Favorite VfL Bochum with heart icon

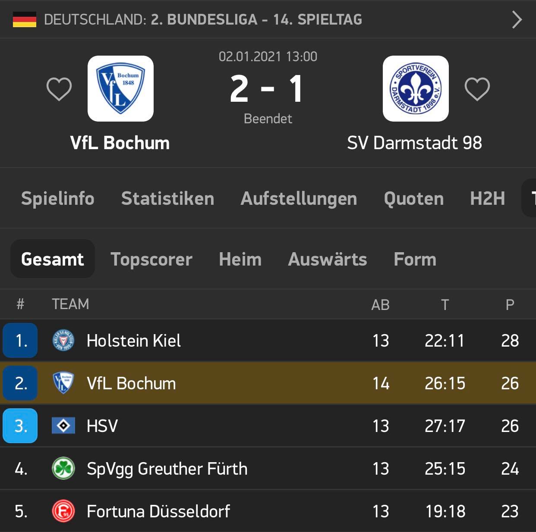point(59,89)
